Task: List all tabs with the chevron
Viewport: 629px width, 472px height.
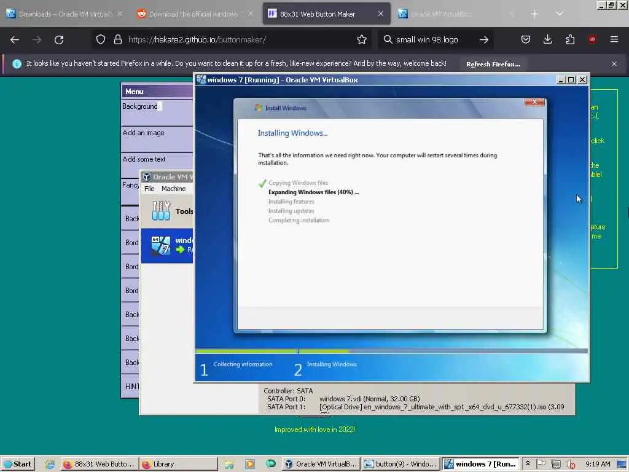Action: coord(559,14)
